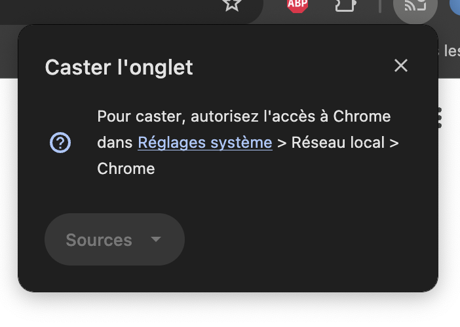Viewport: 460px width, 327px height.
Task: Click the blue profile avatar
Action: click(x=455, y=5)
